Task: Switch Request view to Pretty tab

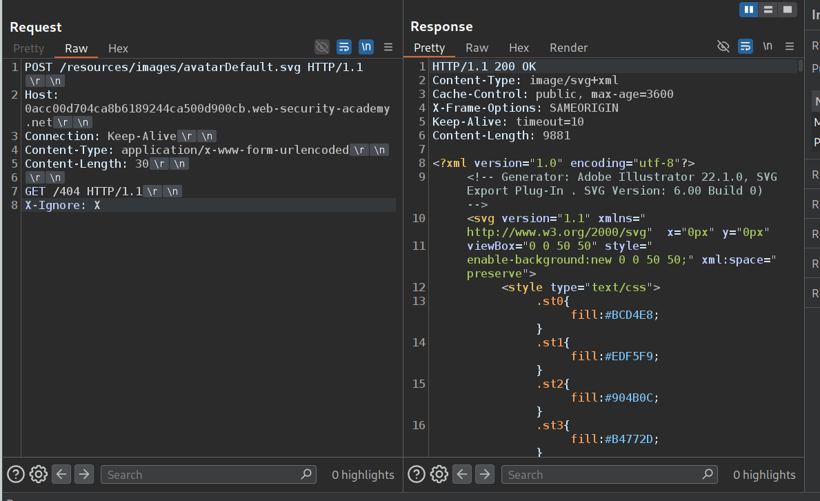Action: (x=28, y=48)
